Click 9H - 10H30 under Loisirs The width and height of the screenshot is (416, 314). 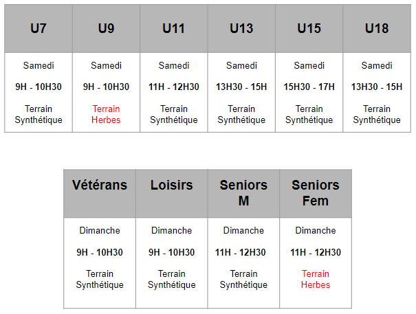[x=171, y=252]
